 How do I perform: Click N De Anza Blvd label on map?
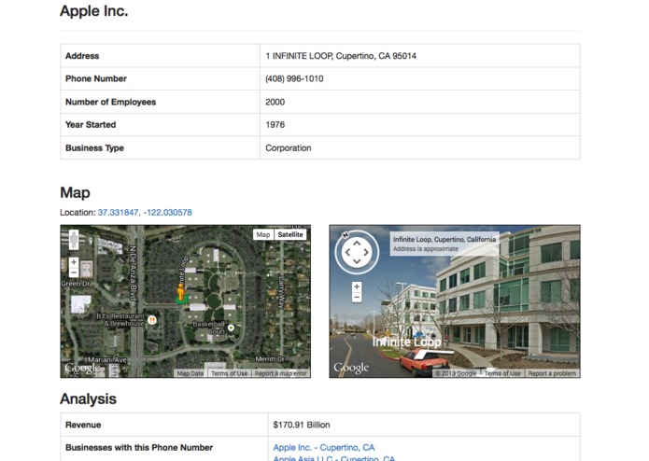(x=133, y=272)
